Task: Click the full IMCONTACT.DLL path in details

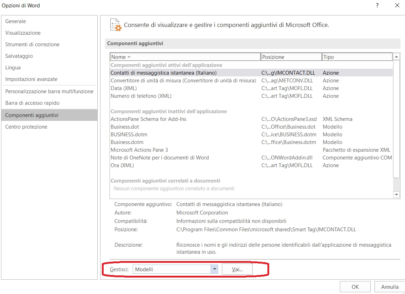Action: (266, 230)
